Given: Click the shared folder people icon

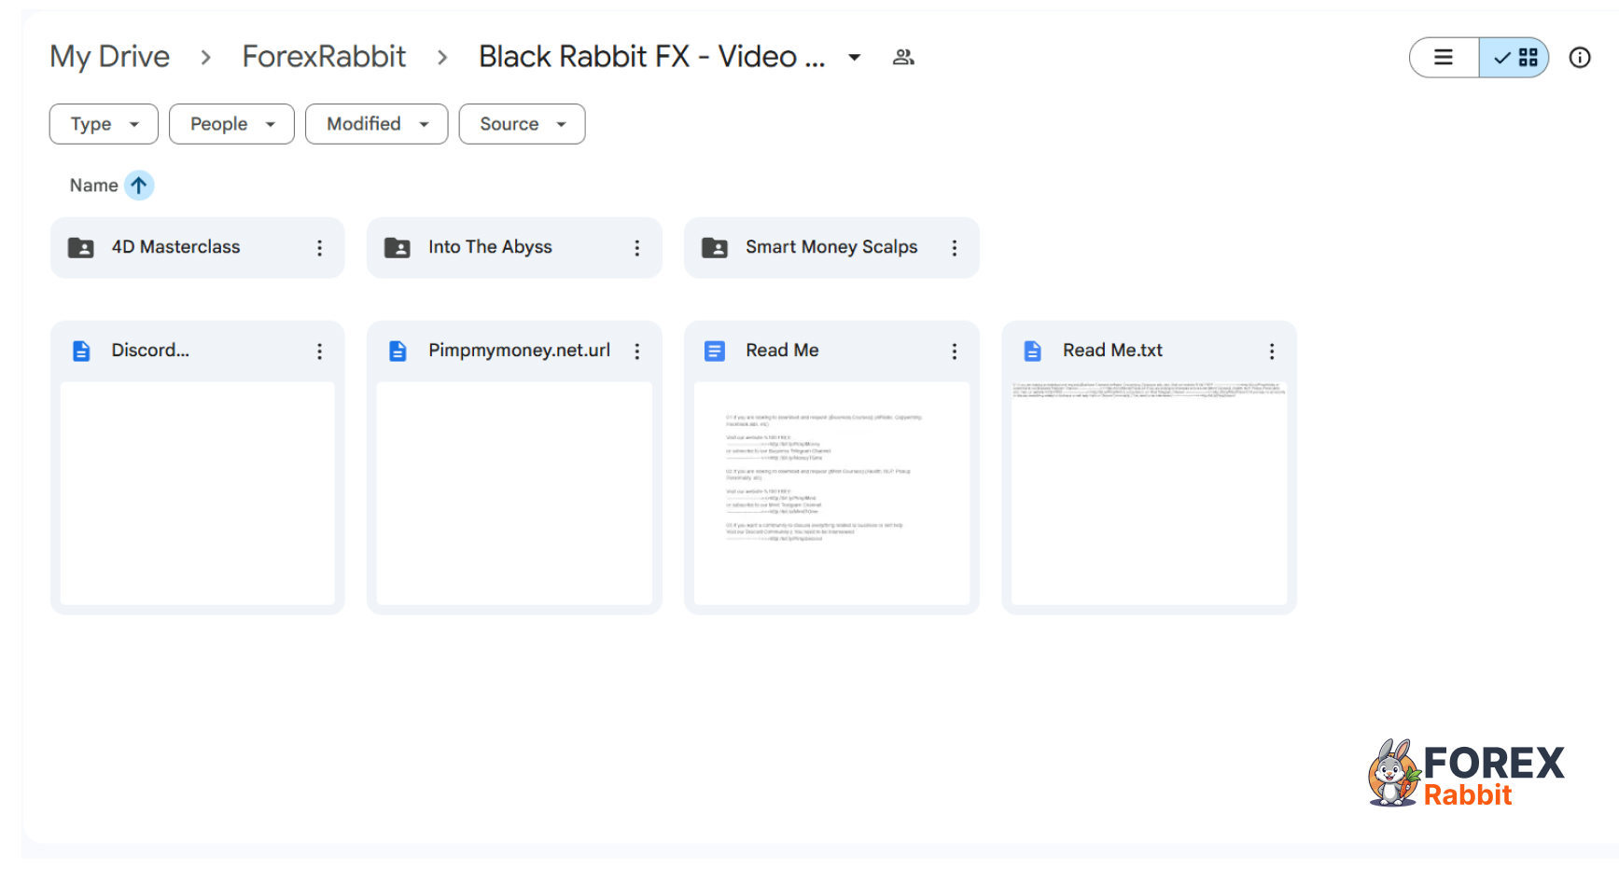Looking at the screenshot, I should click(x=902, y=57).
